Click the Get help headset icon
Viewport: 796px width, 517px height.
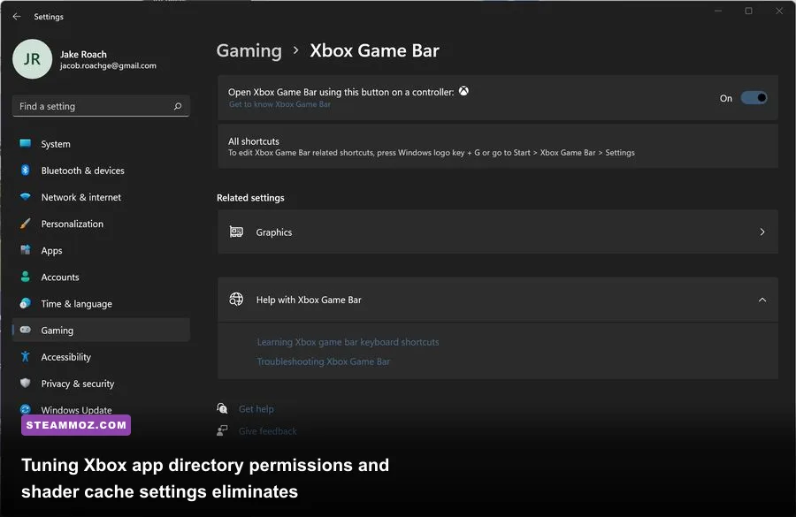coord(222,408)
